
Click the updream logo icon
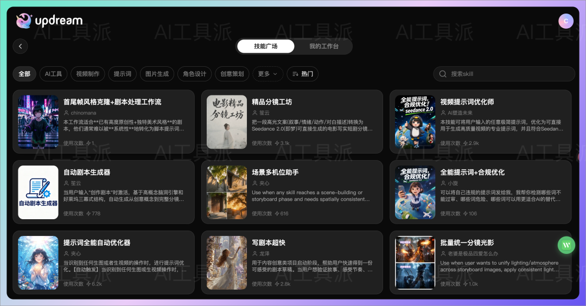click(24, 21)
